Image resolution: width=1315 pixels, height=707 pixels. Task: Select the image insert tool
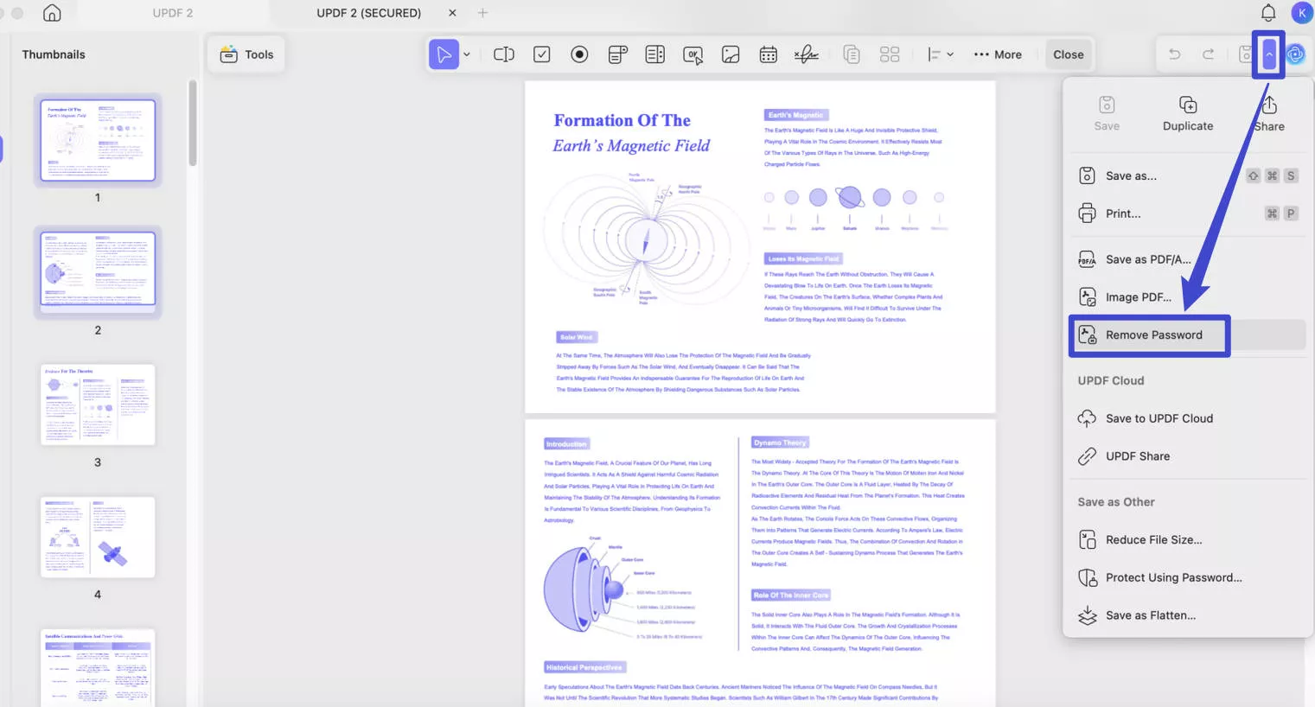coord(731,54)
